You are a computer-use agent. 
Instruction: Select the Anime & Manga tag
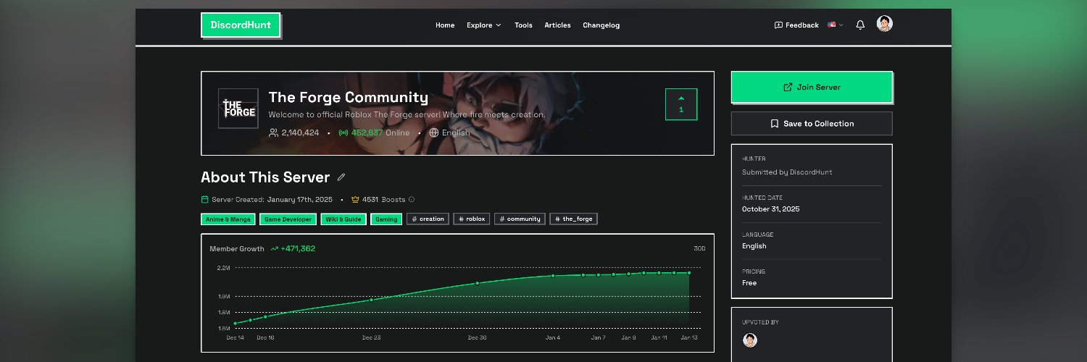click(228, 219)
